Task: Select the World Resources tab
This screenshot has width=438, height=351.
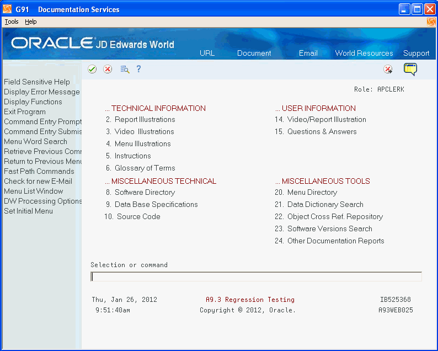Action: point(364,53)
